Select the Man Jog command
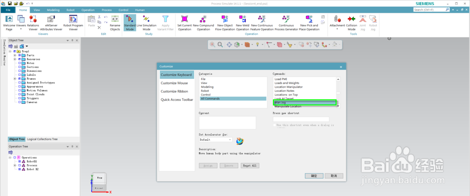Image resolution: width=470 pixels, height=196 pixels. tap(305, 103)
